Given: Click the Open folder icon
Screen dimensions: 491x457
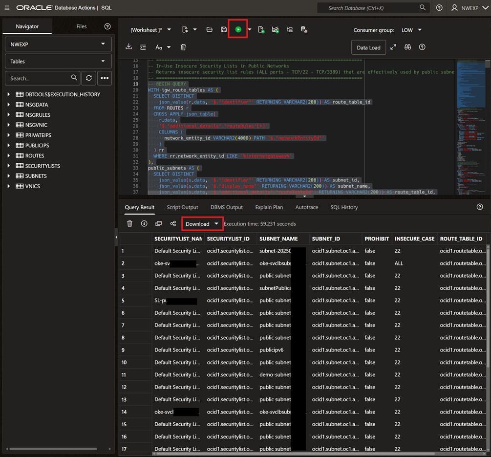Looking at the screenshot, I should (210, 29).
